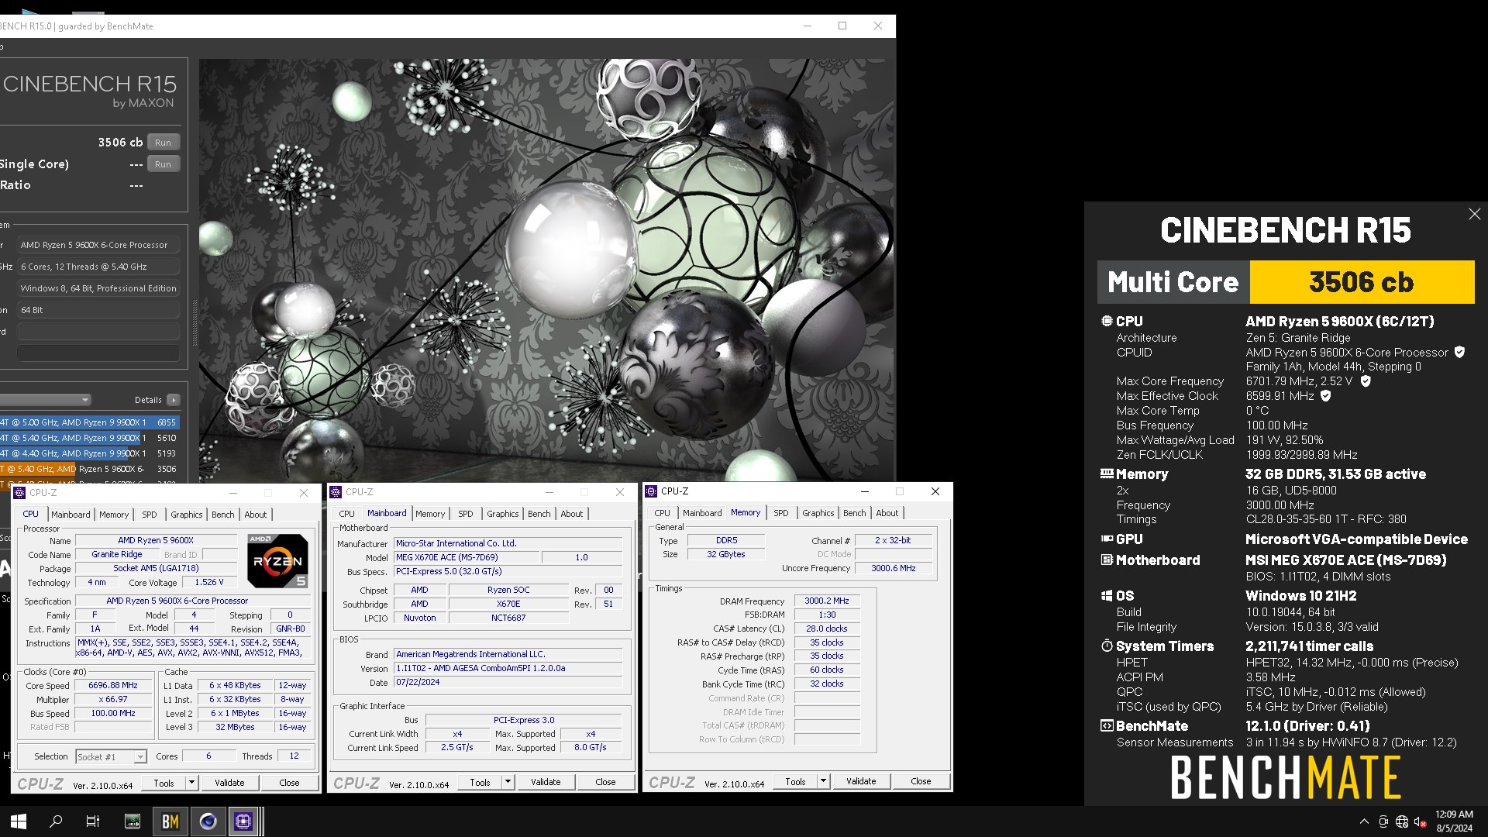Click Validate in Memory CPU-Z window
1488x837 pixels.
coord(861,781)
